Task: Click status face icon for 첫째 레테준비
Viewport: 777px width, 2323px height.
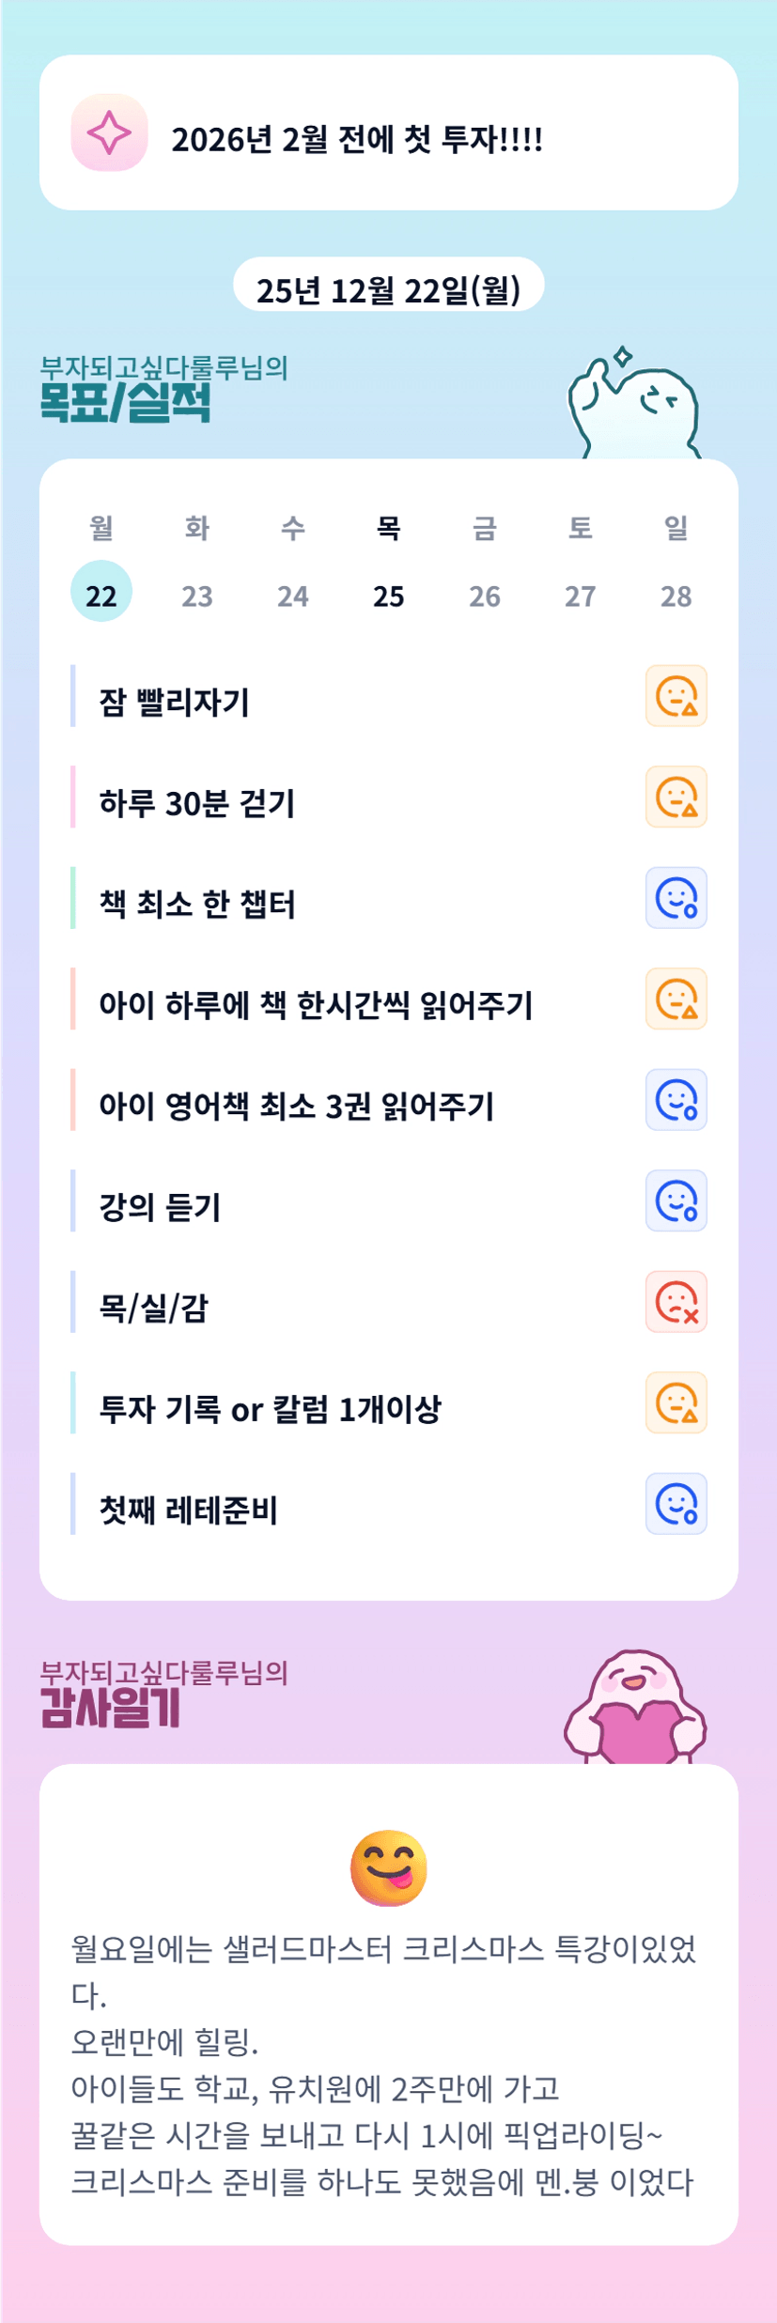Action: click(676, 1504)
